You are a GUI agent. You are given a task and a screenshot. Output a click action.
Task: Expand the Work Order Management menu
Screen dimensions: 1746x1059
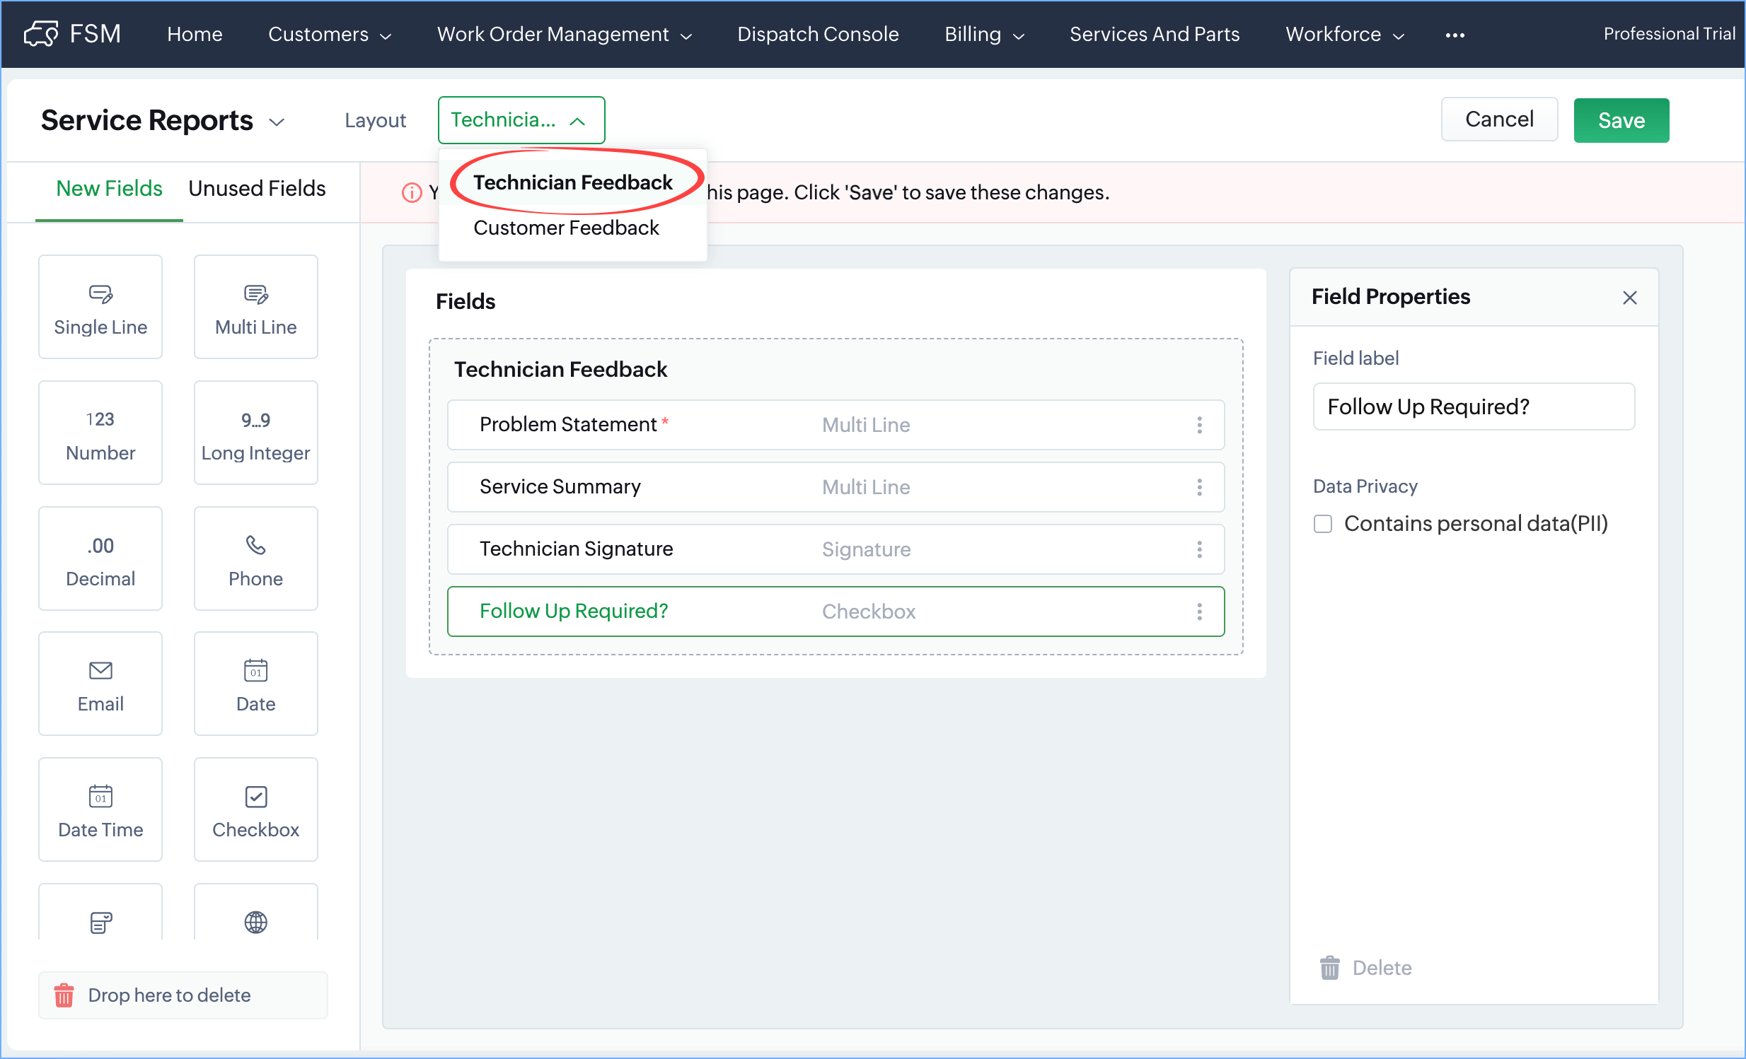coord(564,34)
